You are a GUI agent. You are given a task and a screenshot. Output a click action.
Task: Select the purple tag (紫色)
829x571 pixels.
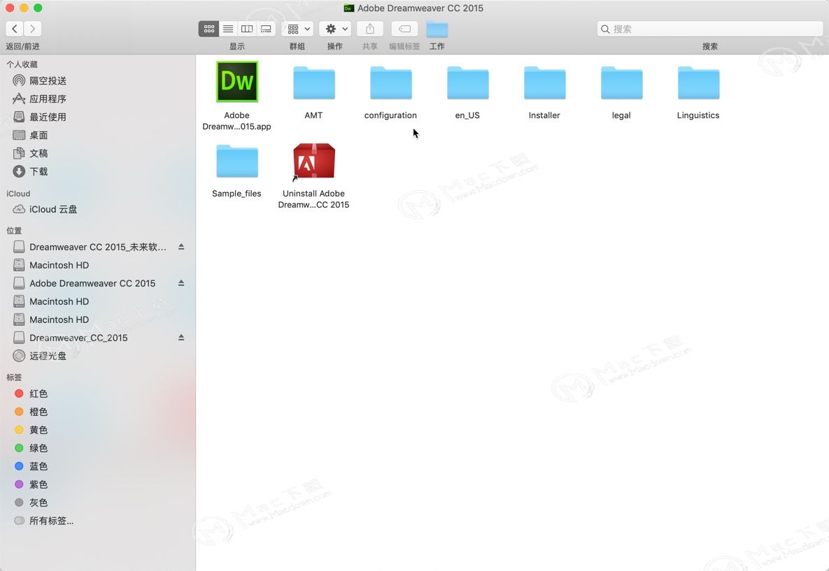(x=31, y=484)
